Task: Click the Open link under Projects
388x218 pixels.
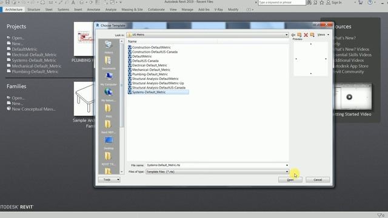Action: tap(18, 38)
